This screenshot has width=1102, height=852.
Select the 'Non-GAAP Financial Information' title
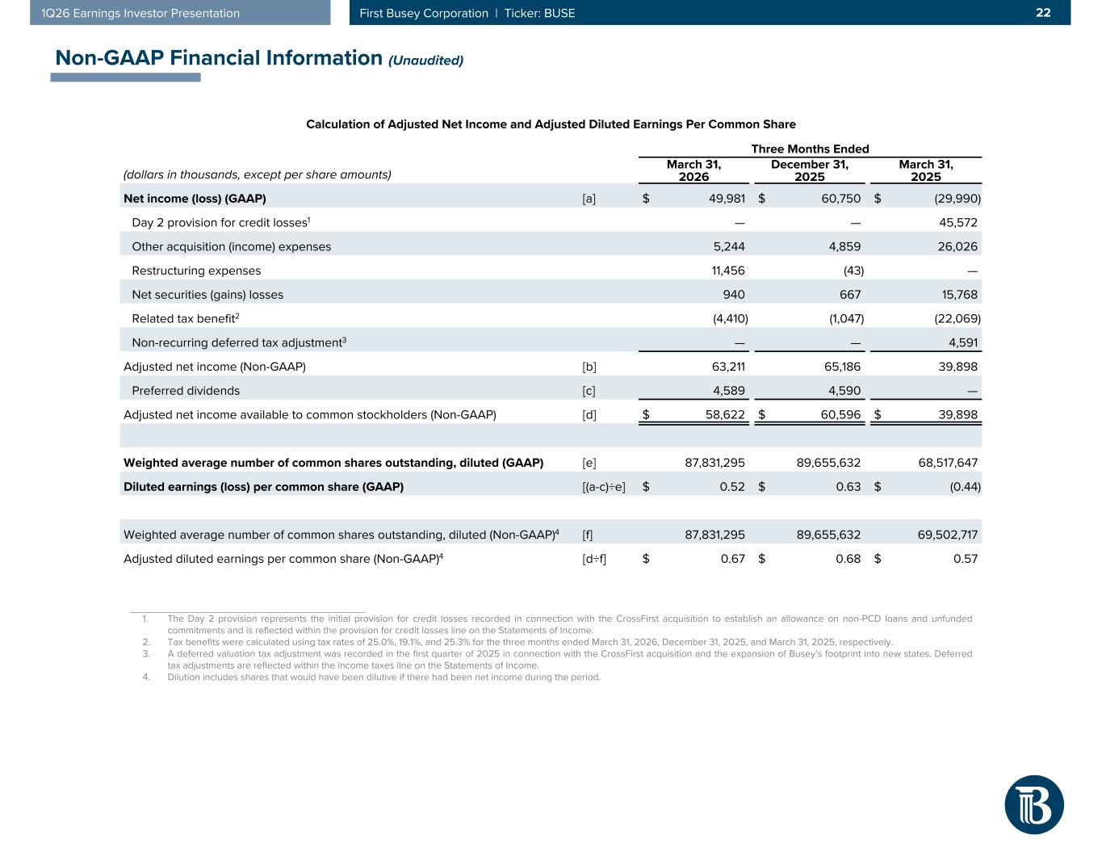coord(218,58)
